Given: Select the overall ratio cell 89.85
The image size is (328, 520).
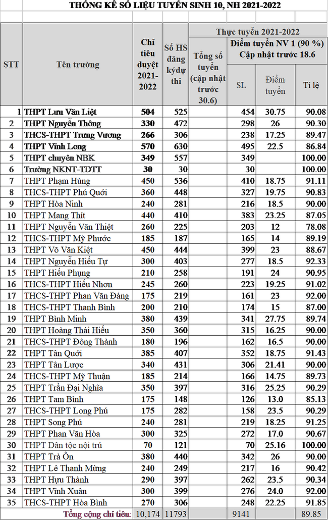Looking at the screenshot, I should click(310, 514).
